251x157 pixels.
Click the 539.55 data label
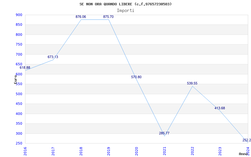tap(192, 83)
